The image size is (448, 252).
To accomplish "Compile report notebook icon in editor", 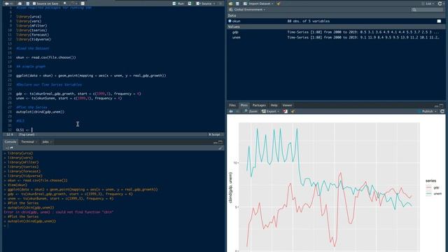I will [83, 3].
